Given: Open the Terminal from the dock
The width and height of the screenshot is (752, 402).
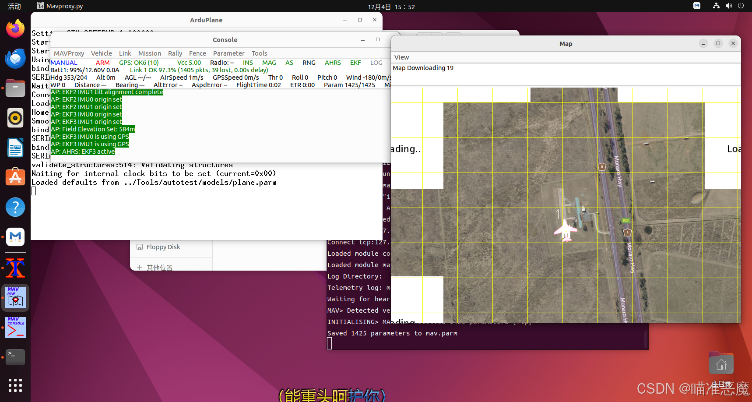Looking at the screenshot, I should point(15,357).
